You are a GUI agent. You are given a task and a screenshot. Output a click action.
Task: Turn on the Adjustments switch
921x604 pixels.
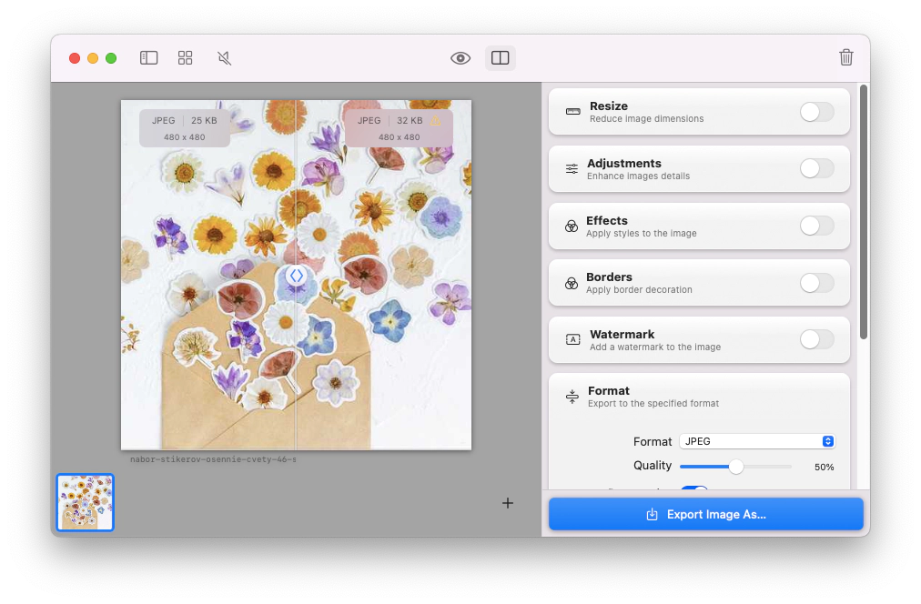[816, 168]
